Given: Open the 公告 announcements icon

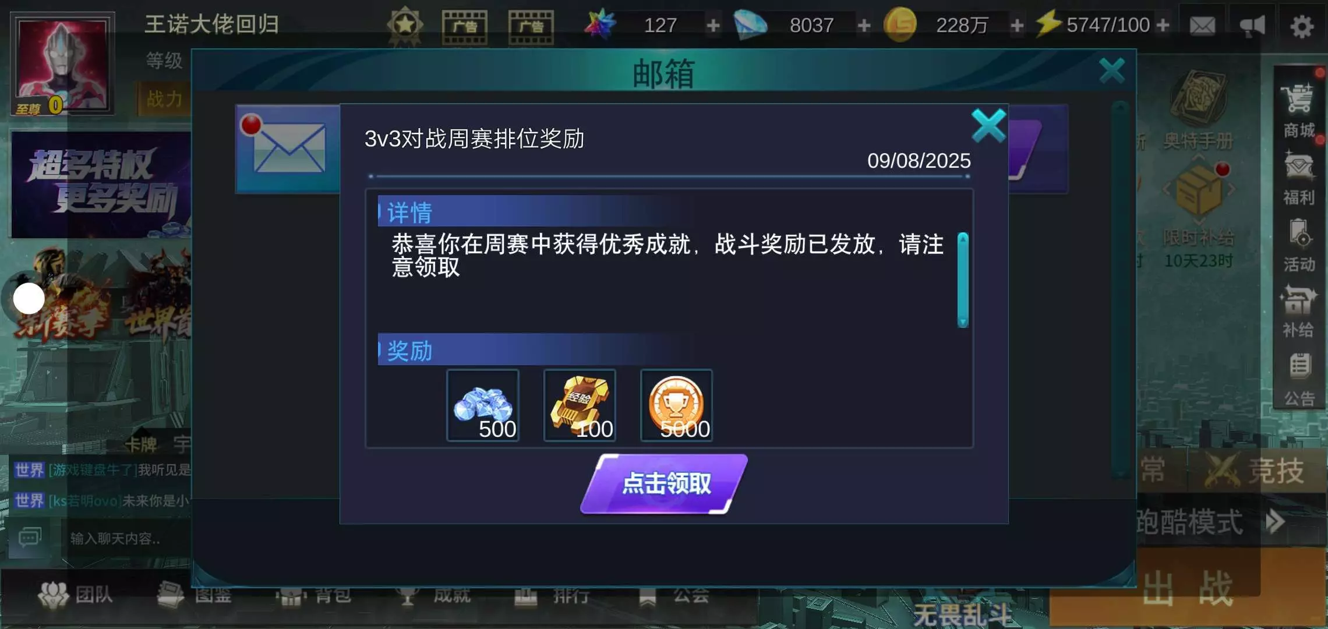Looking at the screenshot, I should pyautogui.click(x=1299, y=379).
